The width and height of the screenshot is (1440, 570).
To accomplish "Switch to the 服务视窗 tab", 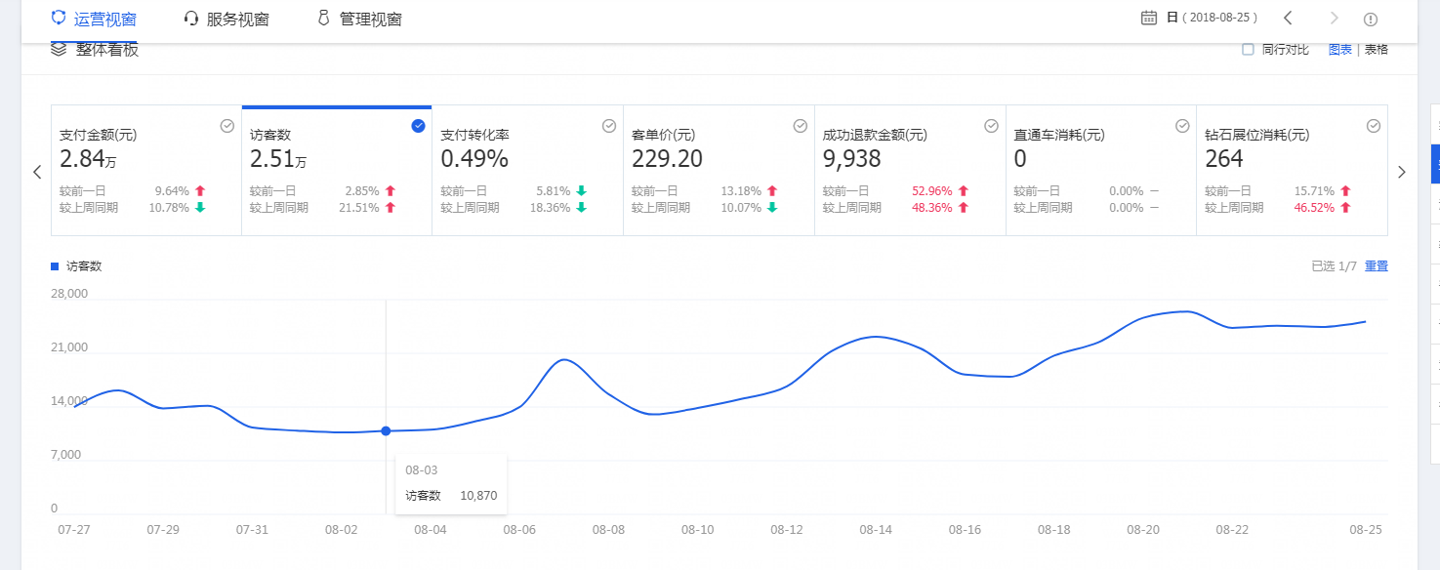I will pos(237,19).
